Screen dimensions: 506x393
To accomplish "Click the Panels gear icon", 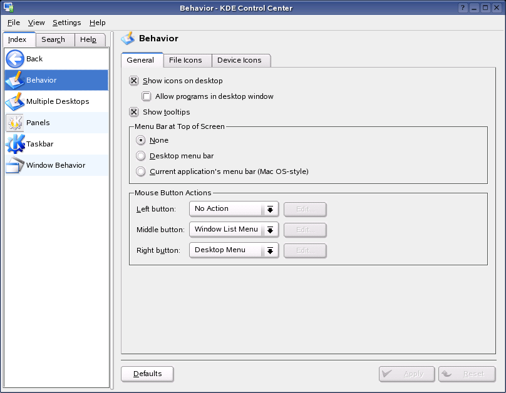I will 15,123.
